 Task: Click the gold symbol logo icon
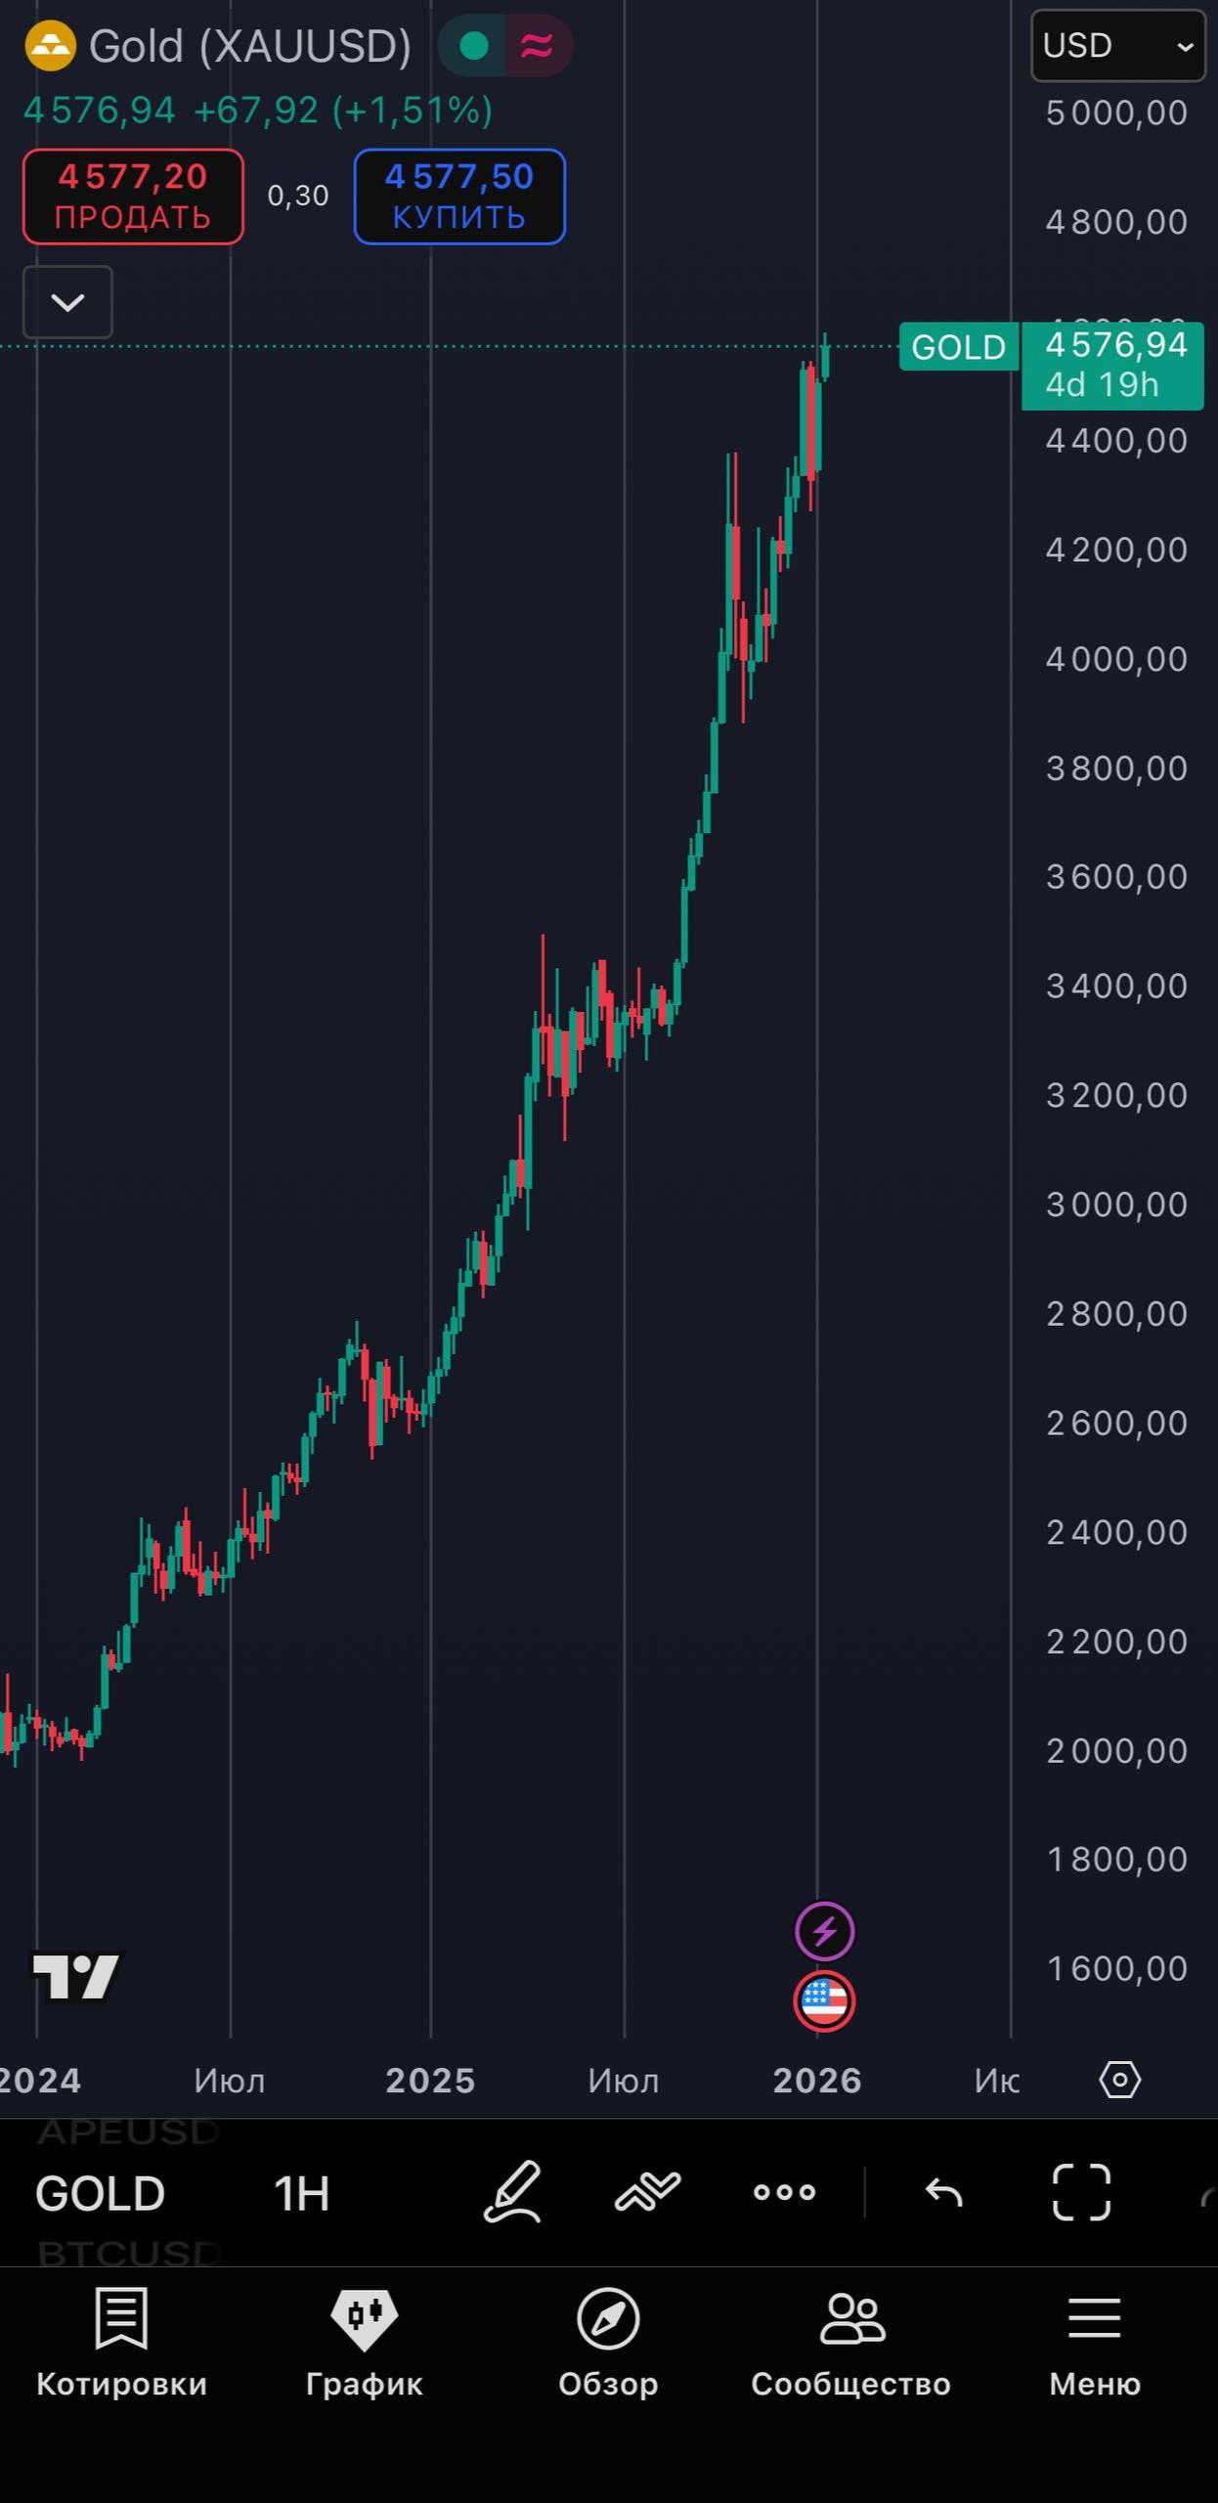(50, 46)
